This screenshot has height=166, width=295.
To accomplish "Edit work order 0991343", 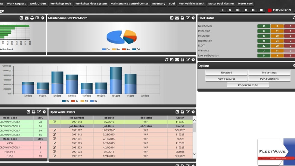I will click(54, 122).
